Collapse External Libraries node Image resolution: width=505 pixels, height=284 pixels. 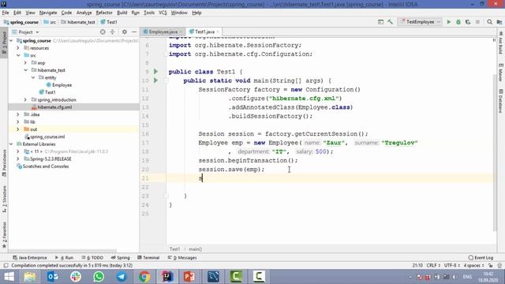point(12,144)
